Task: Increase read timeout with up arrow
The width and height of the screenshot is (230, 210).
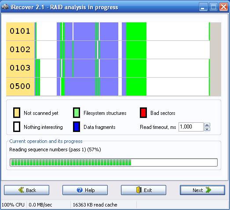Action: click(x=207, y=125)
